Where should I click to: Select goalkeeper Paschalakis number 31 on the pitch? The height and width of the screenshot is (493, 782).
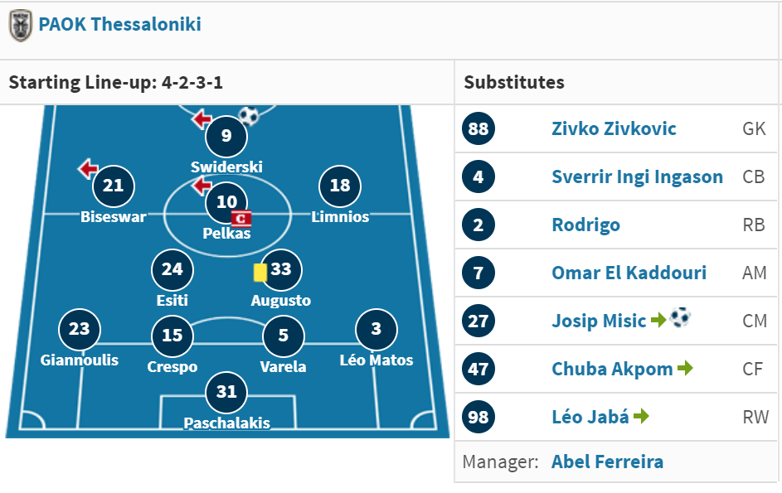pos(226,392)
